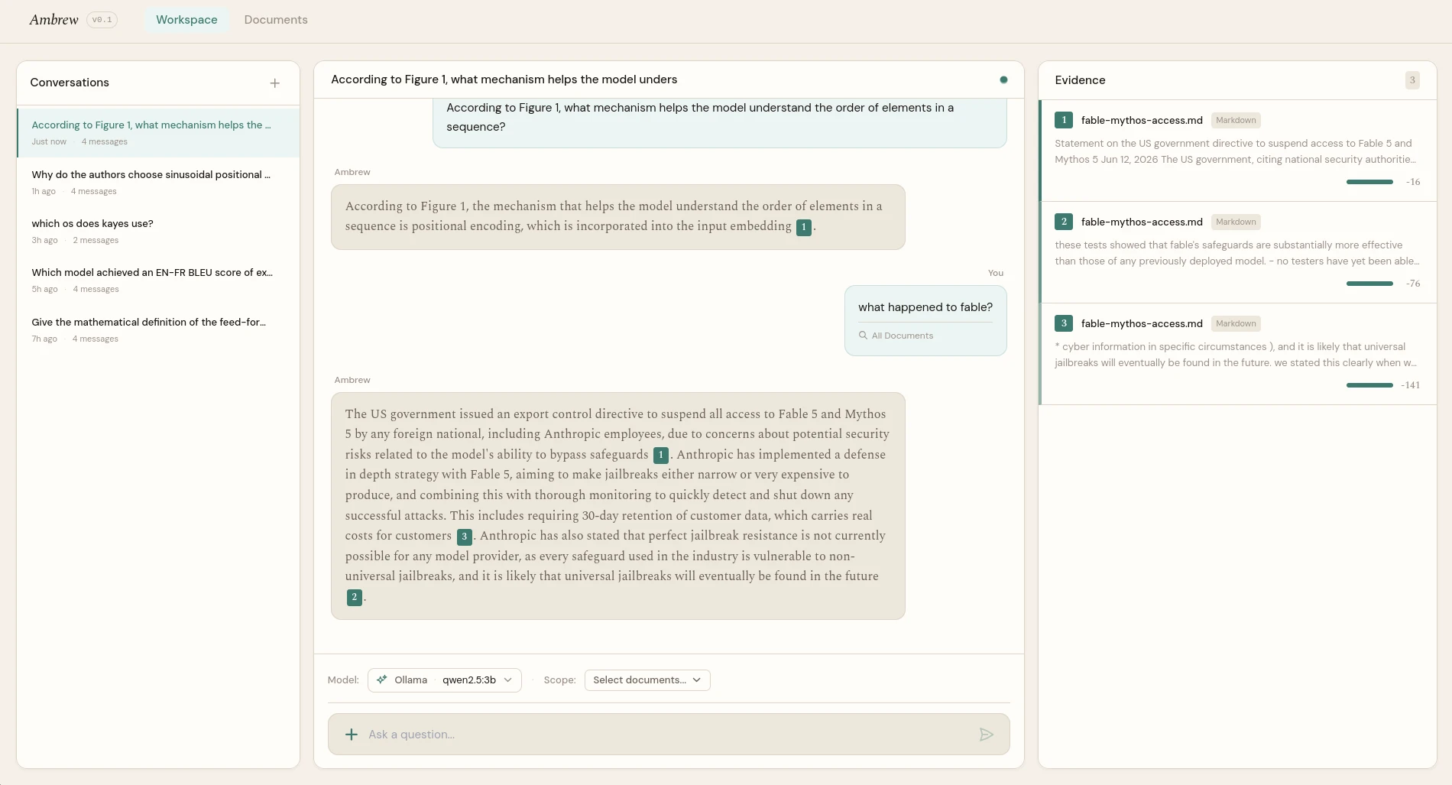Click evidence number badge 2
Viewport: 1452px width, 785px height.
click(1064, 222)
